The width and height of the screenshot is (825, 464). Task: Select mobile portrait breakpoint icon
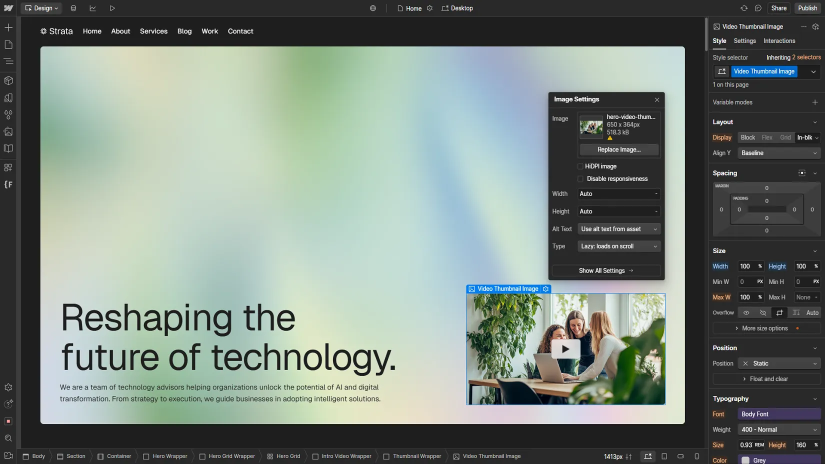coord(696,456)
